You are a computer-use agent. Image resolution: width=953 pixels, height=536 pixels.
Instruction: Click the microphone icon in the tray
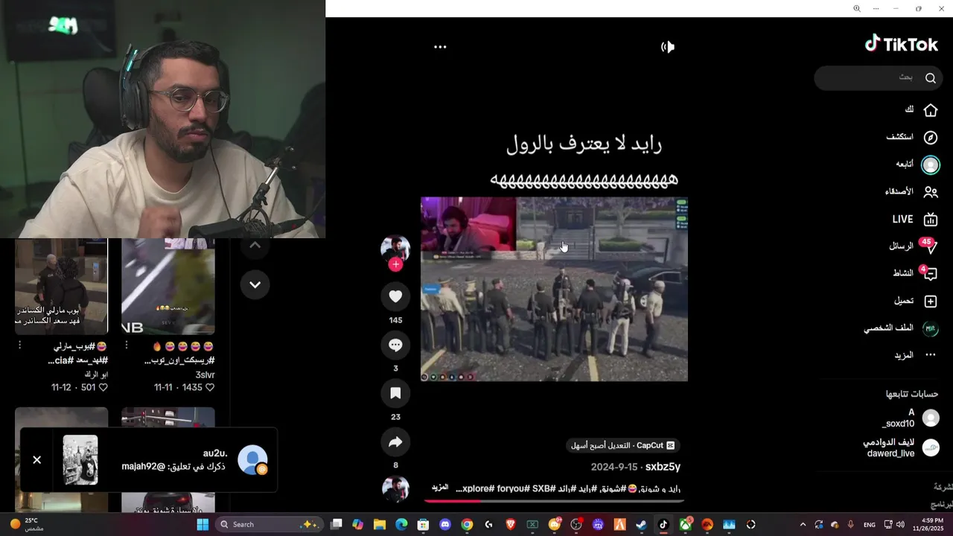pyautogui.click(x=851, y=524)
